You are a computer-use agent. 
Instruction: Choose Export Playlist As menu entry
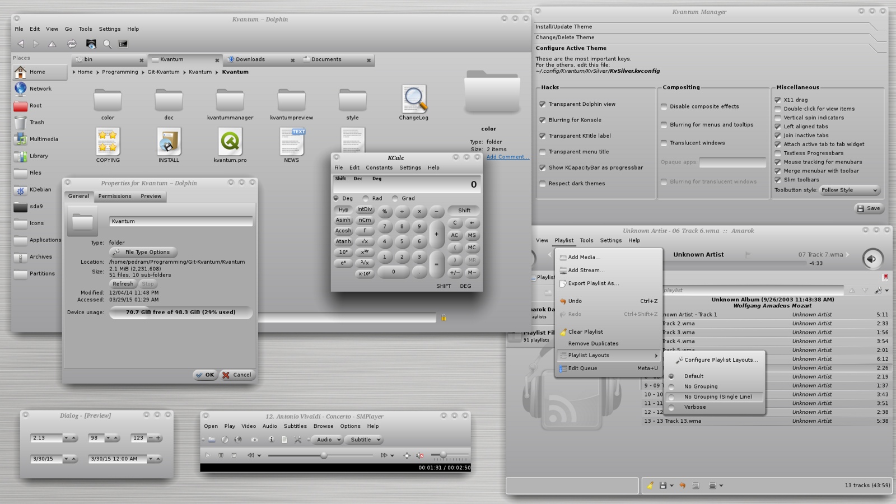click(609, 283)
